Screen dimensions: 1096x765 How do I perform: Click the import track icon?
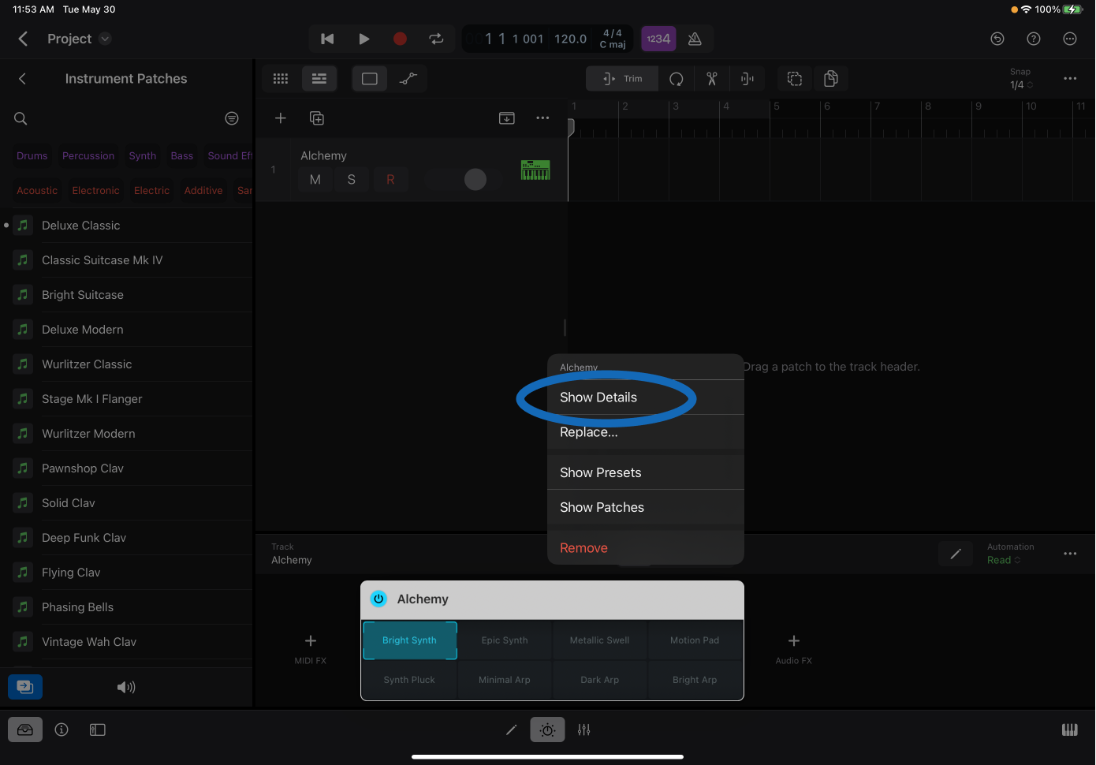coord(507,118)
